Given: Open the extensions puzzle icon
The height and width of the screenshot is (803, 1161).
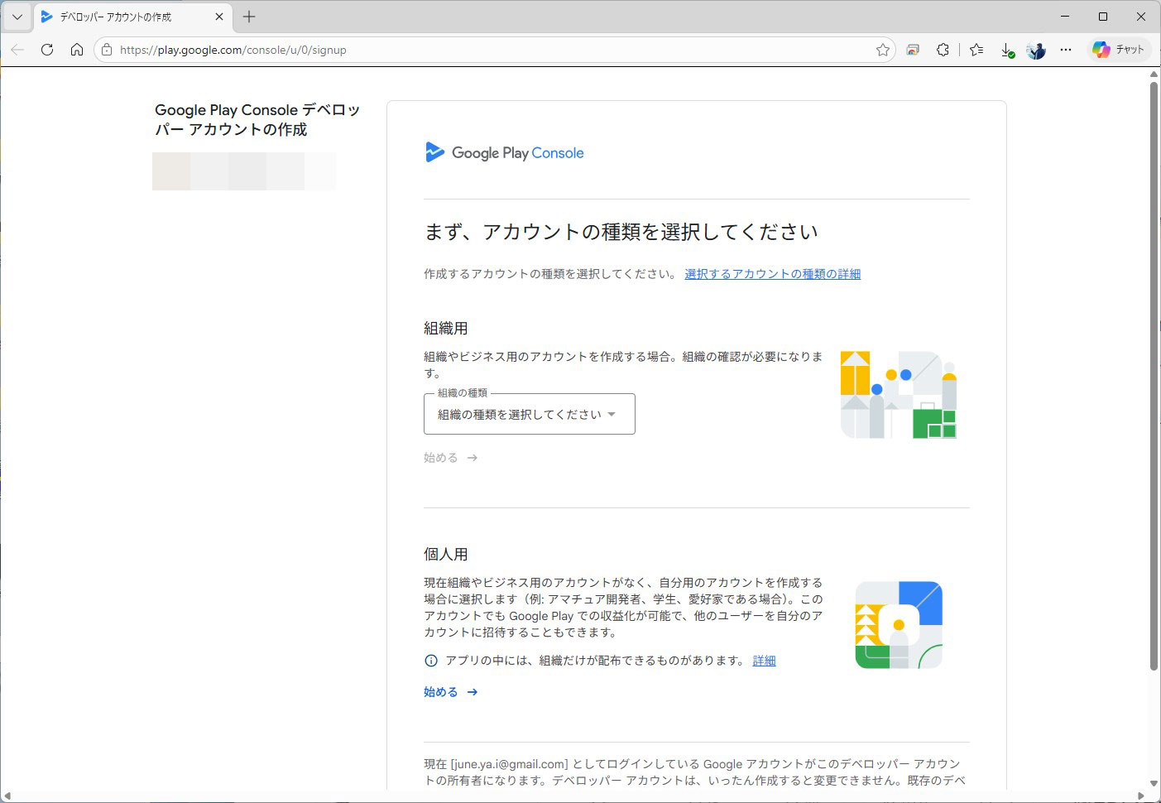Looking at the screenshot, I should [x=943, y=50].
